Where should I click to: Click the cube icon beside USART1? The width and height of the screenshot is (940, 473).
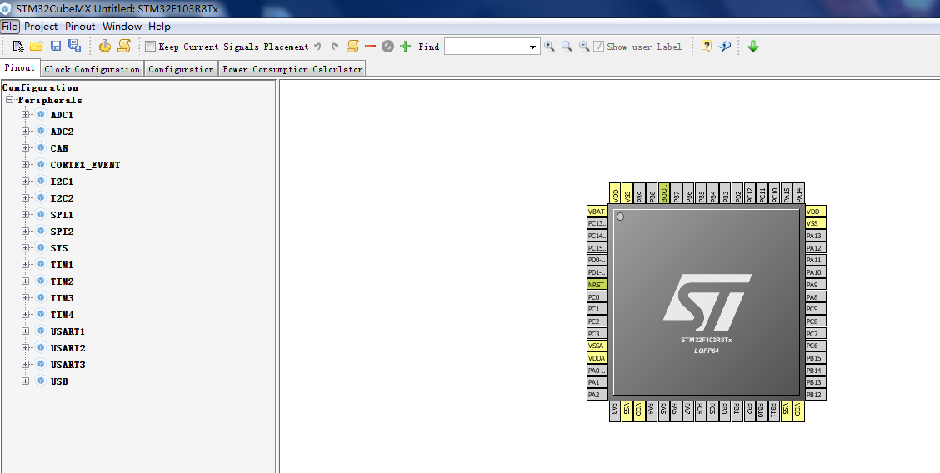click(41, 331)
